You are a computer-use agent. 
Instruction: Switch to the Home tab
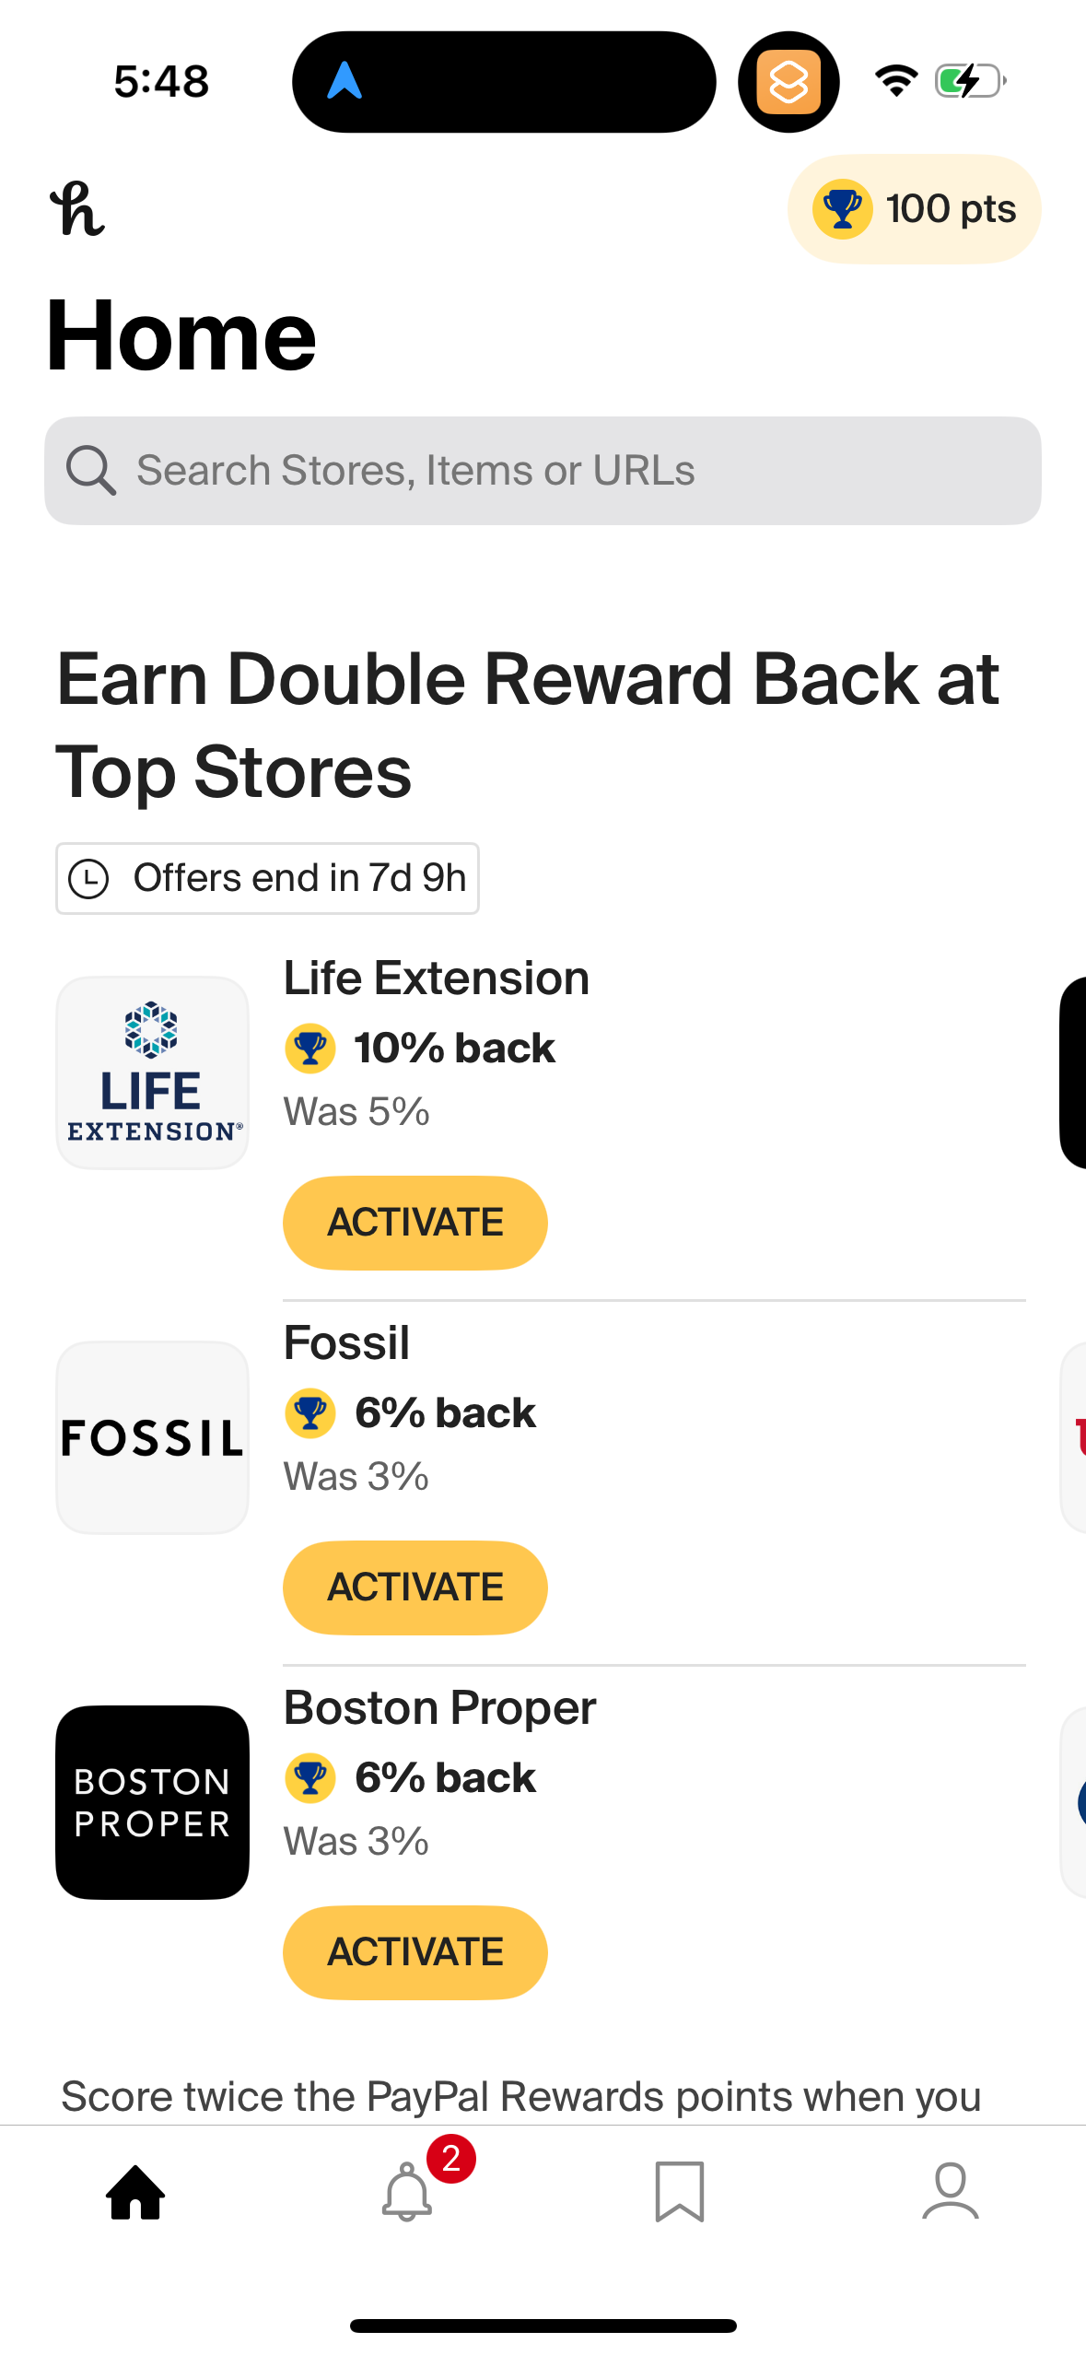(135, 2193)
